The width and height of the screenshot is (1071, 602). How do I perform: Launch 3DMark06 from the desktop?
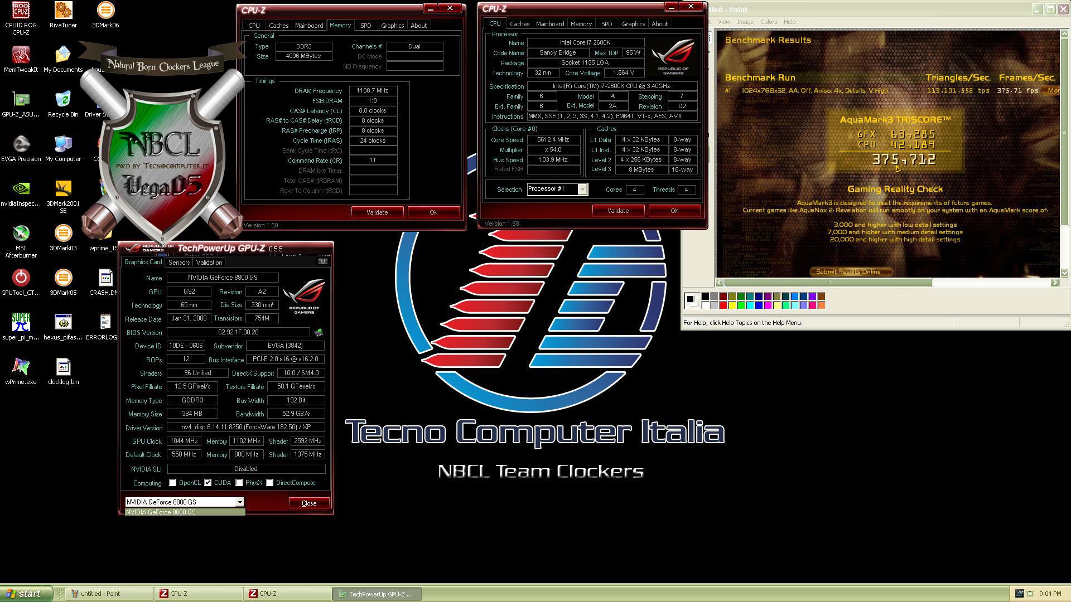click(105, 14)
